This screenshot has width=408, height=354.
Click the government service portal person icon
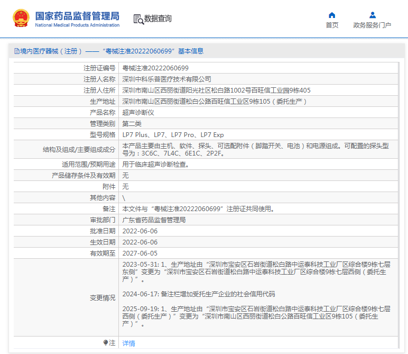[373, 15]
